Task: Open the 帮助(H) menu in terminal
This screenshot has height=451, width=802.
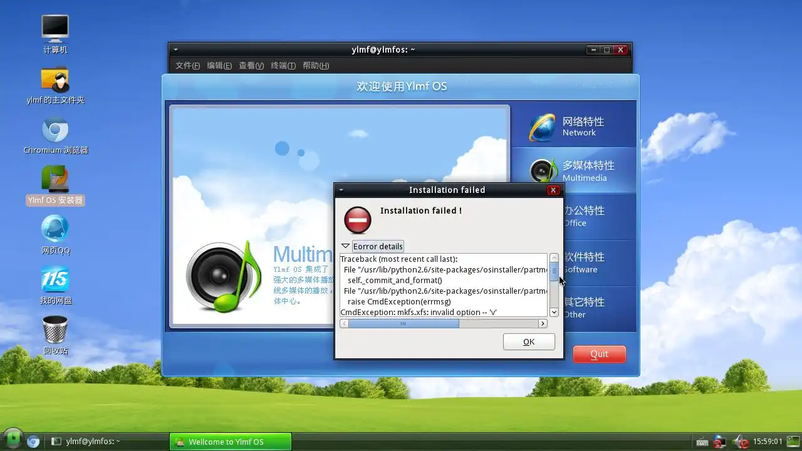Action: (x=316, y=66)
